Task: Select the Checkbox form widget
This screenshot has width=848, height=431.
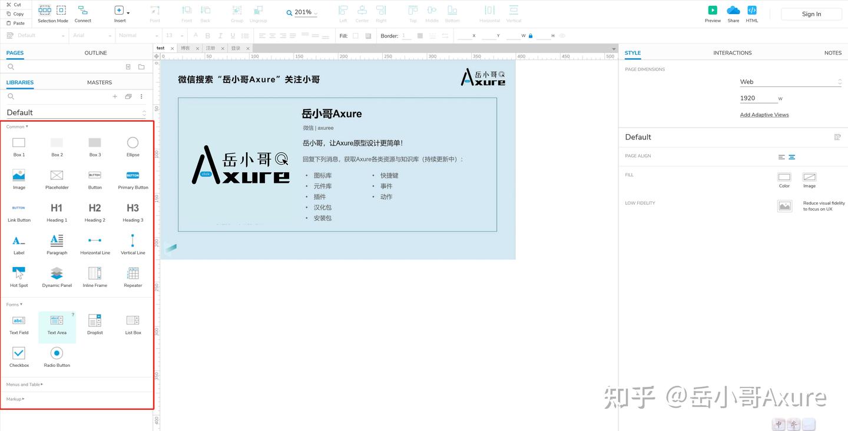Action: (19, 357)
